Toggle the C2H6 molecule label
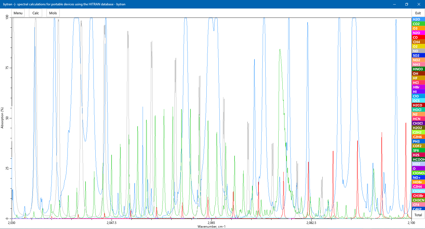Viewport: 425px width, 229px height. [418, 137]
